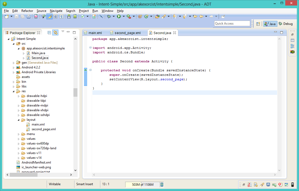299x191 pixels.
Task: Click the Package Explorer vertical scrollbar thumb
Action: pyautogui.click(x=75, y=92)
